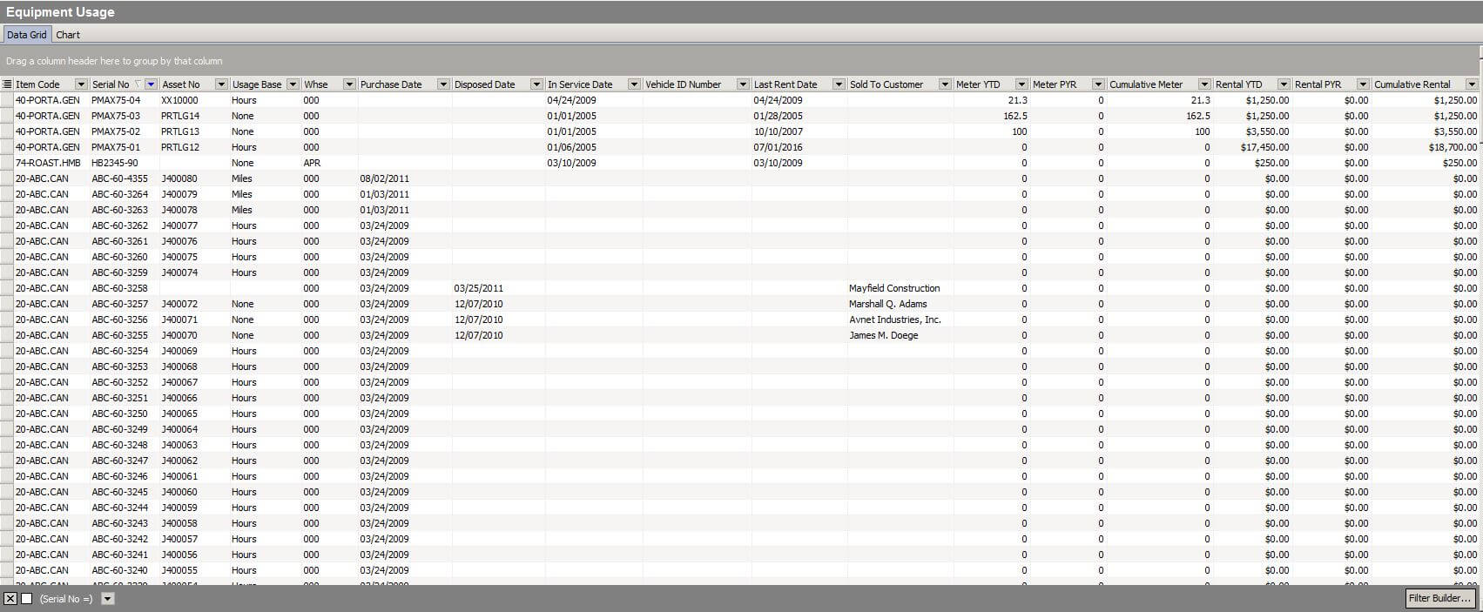Select serial ABC-60-3240 cell
The image size is (1483, 612).
click(125, 570)
